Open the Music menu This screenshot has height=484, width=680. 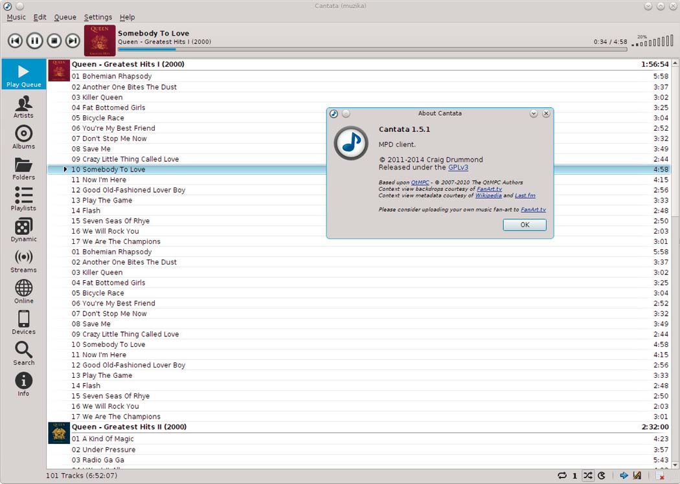click(16, 17)
